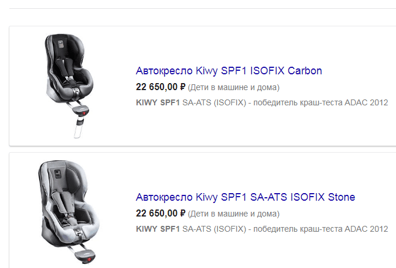This screenshot has height=268, width=396.
Task: Click the 22 650,00 ₽ price for Carbon
Action: click(x=160, y=87)
